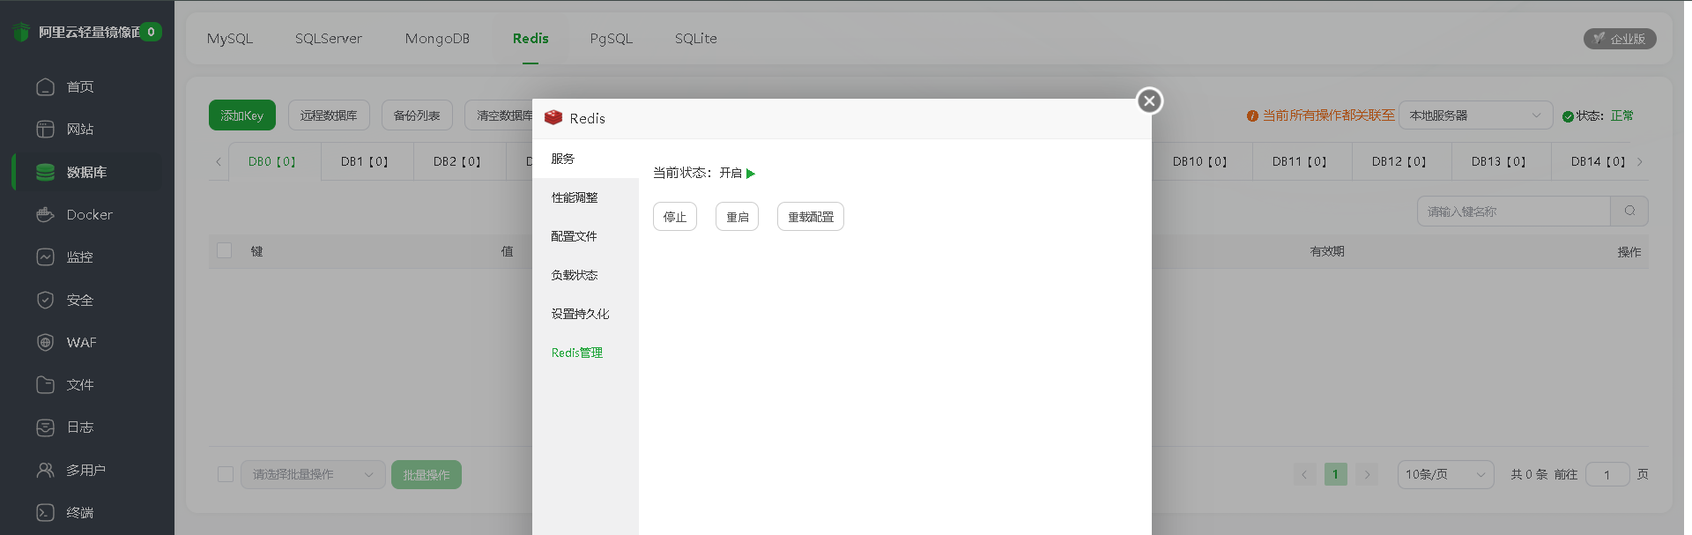The height and width of the screenshot is (535, 1692).
Task: Open the 设置持久化 section
Action: (x=585, y=314)
